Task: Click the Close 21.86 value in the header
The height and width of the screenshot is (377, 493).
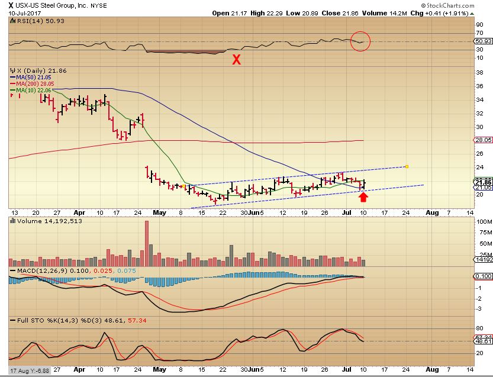Action: pos(340,13)
